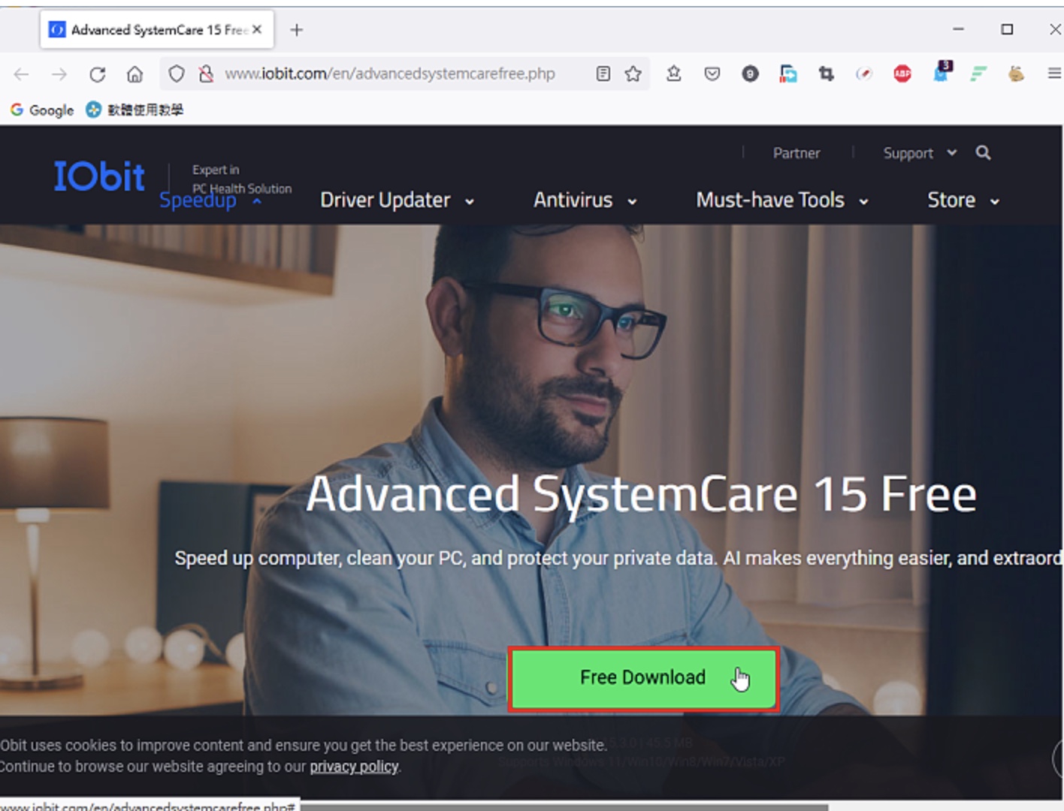Click the Advanced SystemCare 15 Free heading
This screenshot has height=811, width=1064.
tap(641, 495)
